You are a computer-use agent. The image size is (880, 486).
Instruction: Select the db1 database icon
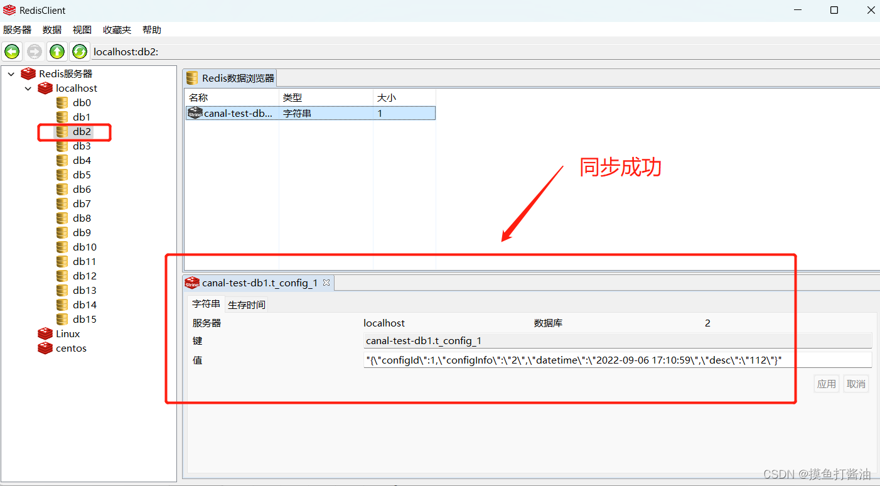[x=62, y=117]
